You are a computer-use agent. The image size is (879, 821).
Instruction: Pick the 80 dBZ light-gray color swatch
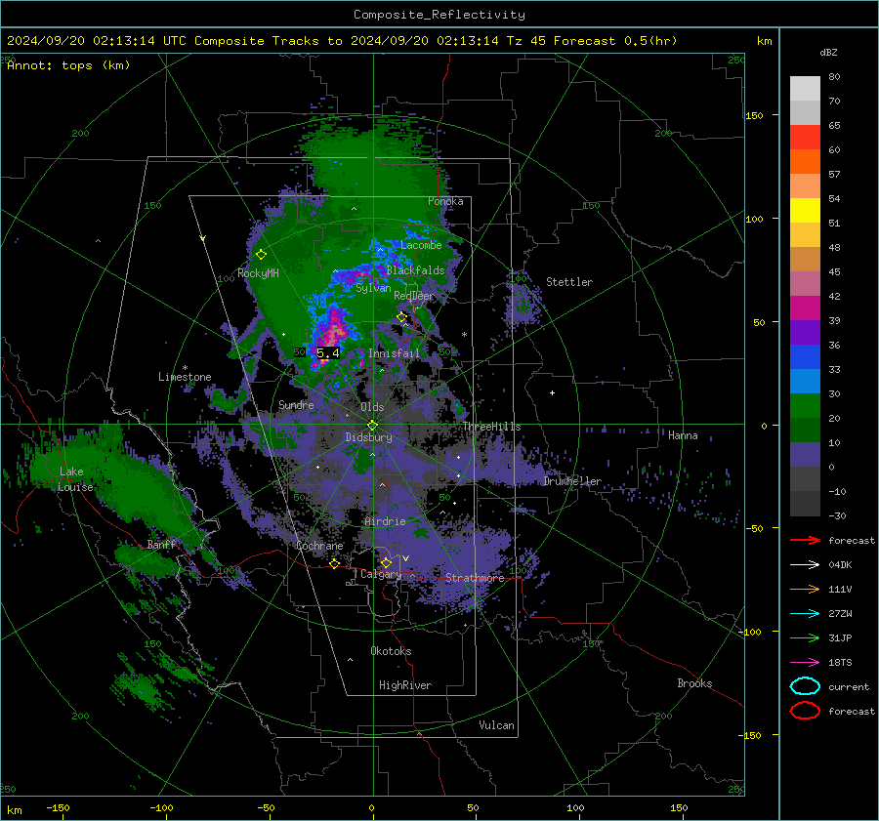click(805, 88)
